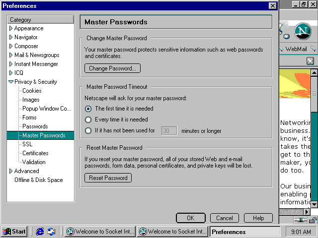Open Internet Explorer from quick launch

(x=40, y=232)
